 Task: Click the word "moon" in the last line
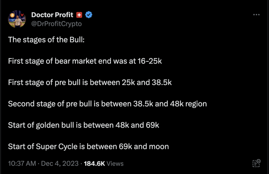(159, 147)
